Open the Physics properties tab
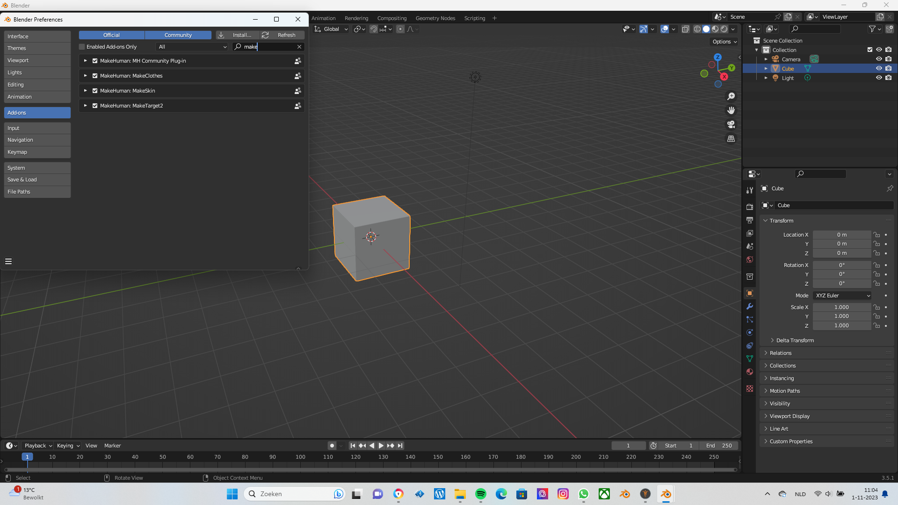Image resolution: width=898 pixels, height=505 pixels. tap(750, 332)
